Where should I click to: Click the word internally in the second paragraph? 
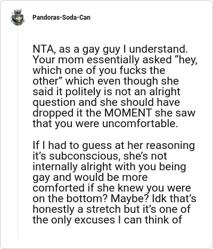(x=55, y=167)
